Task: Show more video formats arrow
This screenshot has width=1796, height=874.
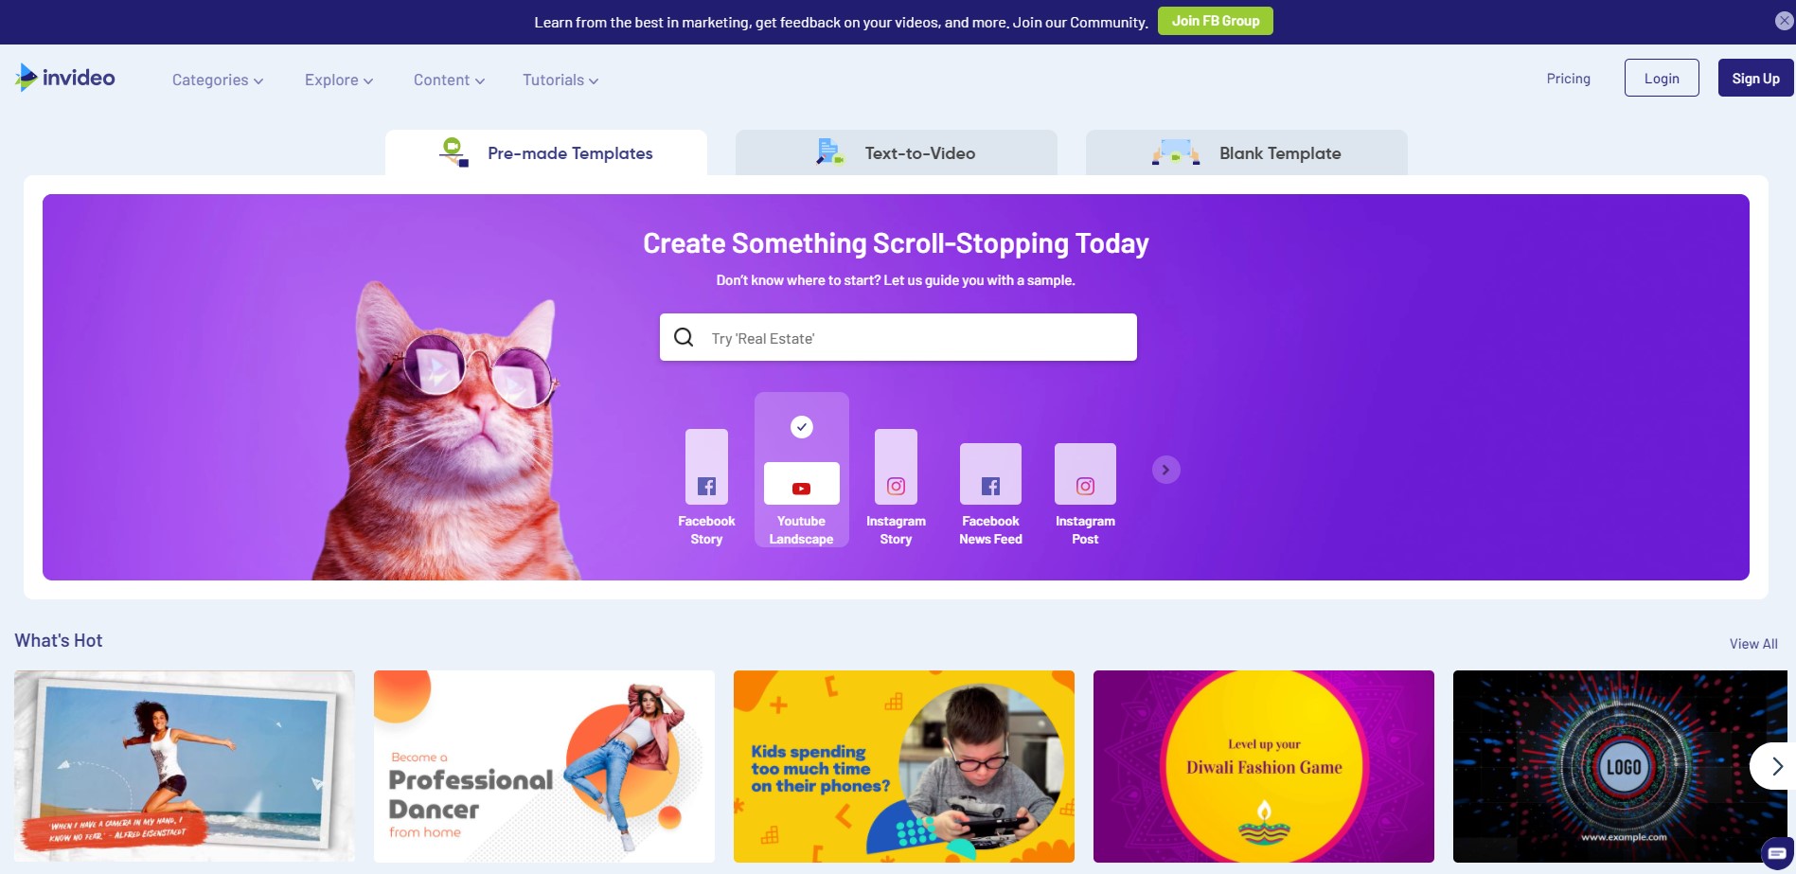Action: tap(1166, 470)
